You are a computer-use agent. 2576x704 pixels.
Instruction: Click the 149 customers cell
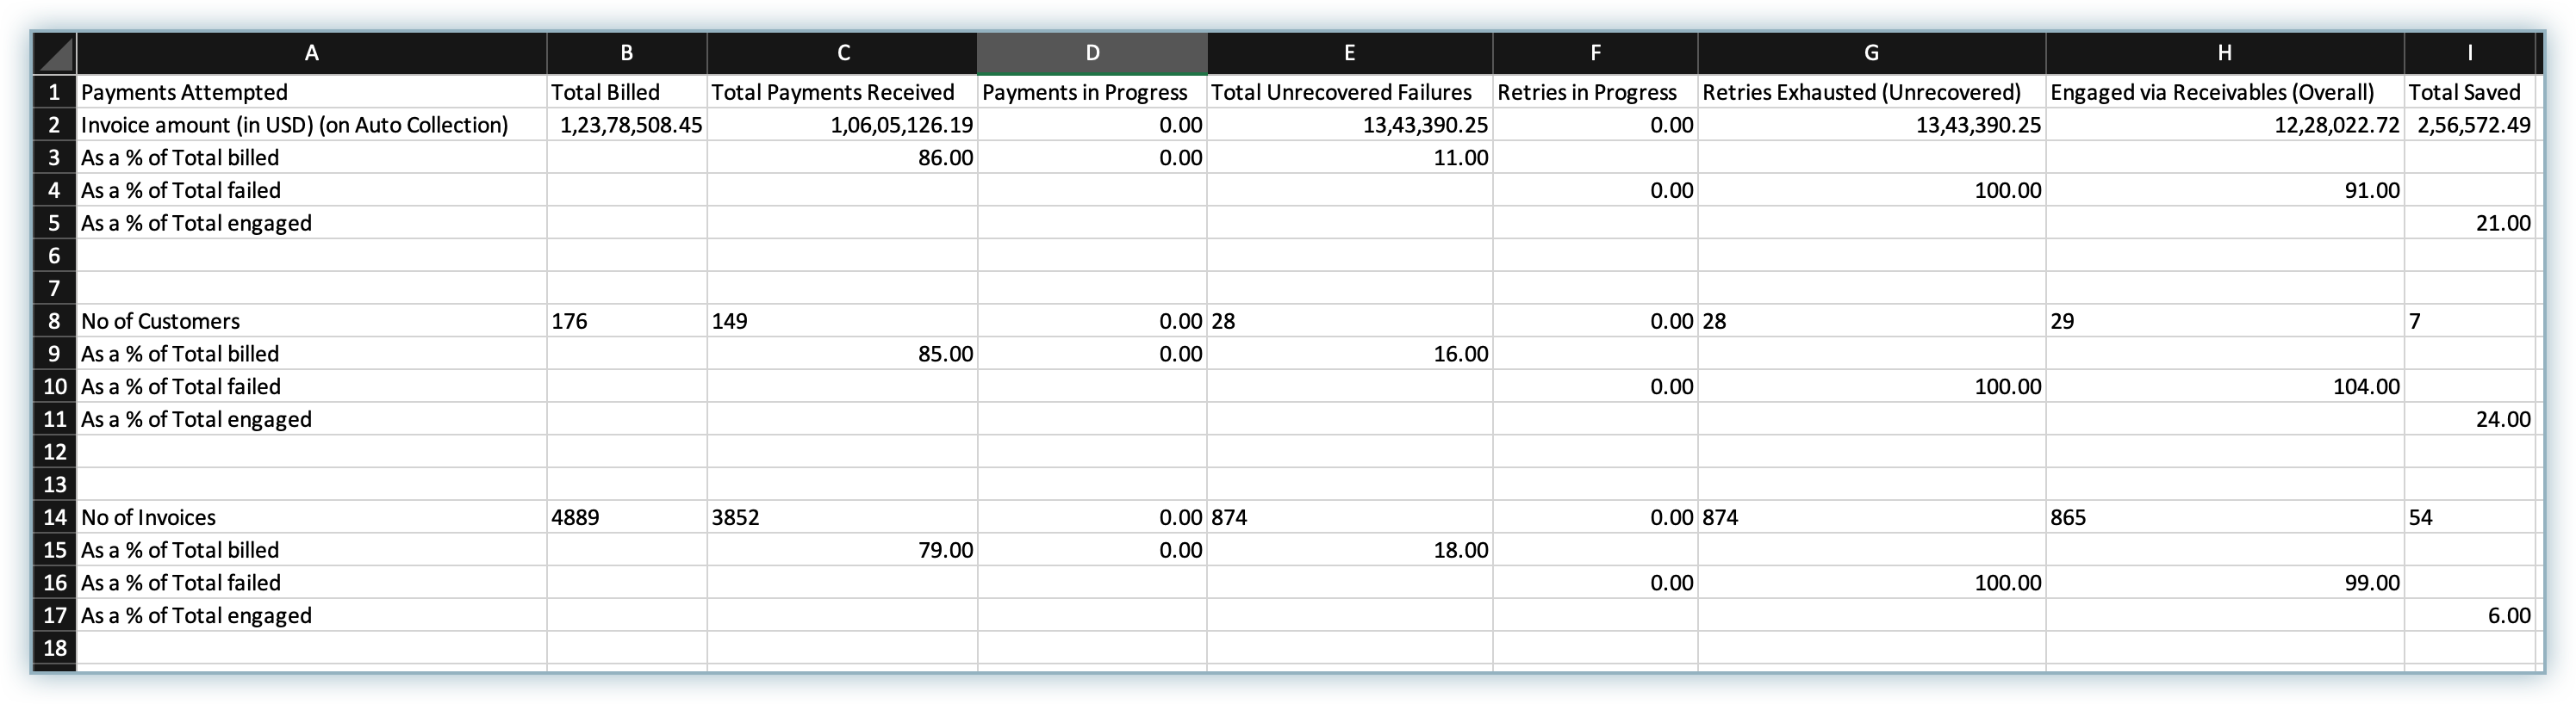click(843, 320)
